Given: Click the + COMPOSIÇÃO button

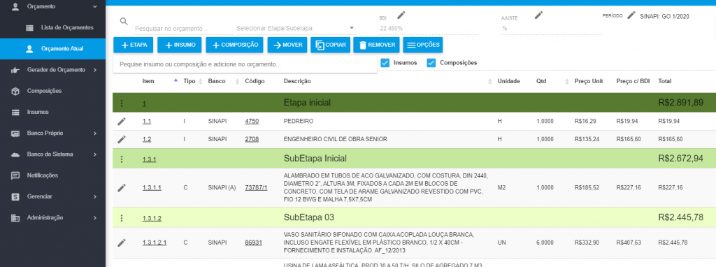Looking at the screenshot, I should [x=234, y=45].
